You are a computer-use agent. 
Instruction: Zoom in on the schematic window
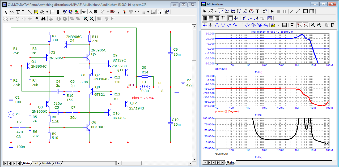(x=86, y=19)
